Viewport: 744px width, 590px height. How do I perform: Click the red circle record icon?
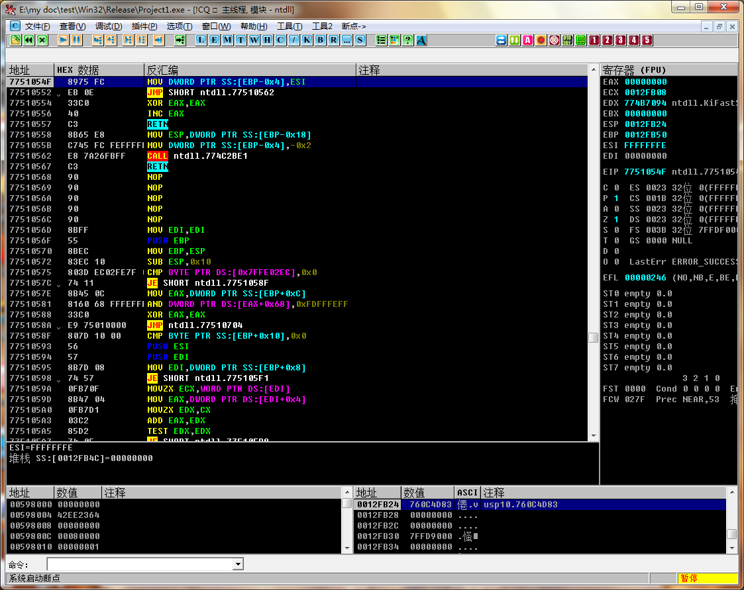pos(541,40)
